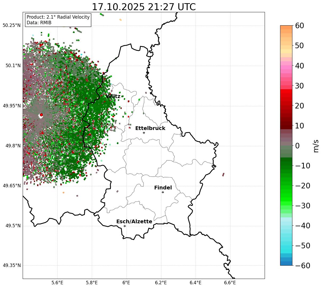Viewport: 322px width, 288px height.
Task: Click the −40 value on the colorbar
Action: click(x=303, y=226)
